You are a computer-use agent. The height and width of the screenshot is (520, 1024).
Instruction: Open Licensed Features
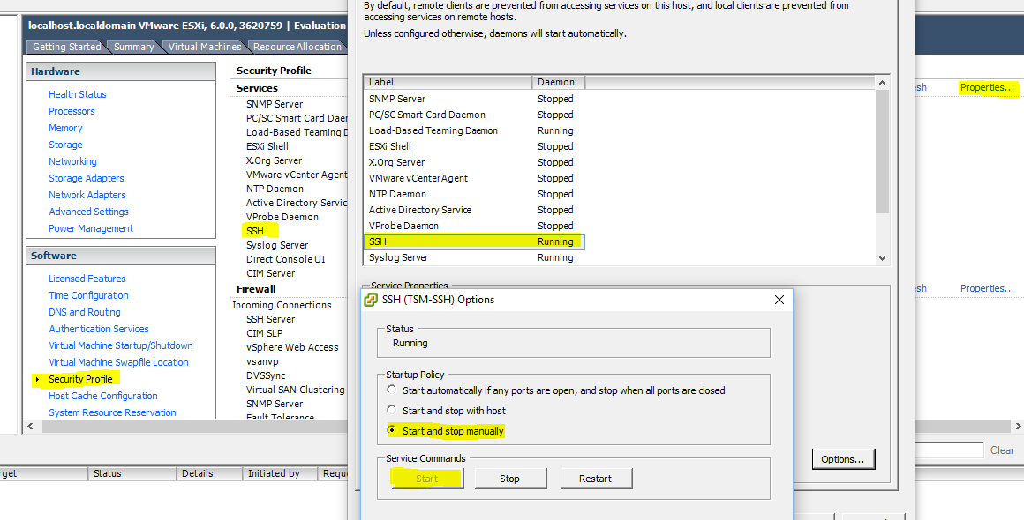point(87,279)
